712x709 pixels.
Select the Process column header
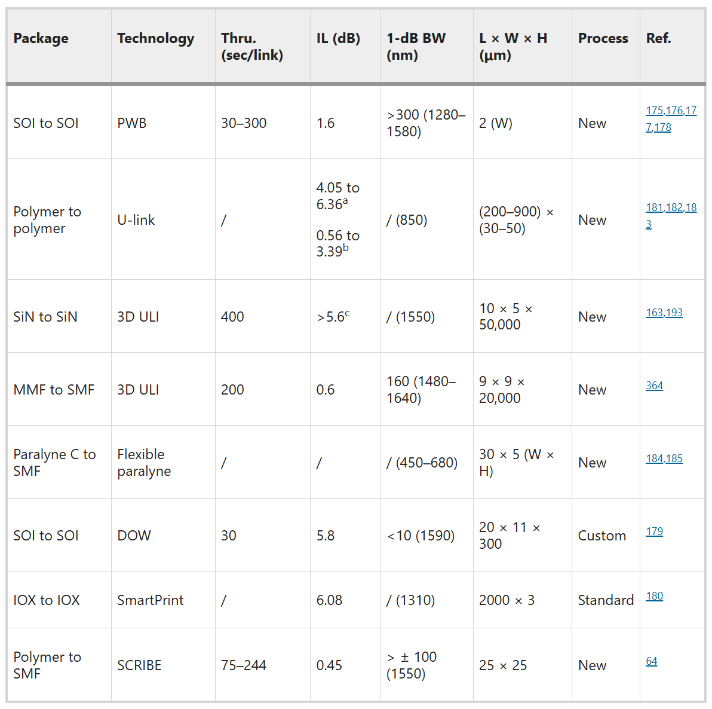click(x=603, y=38)
